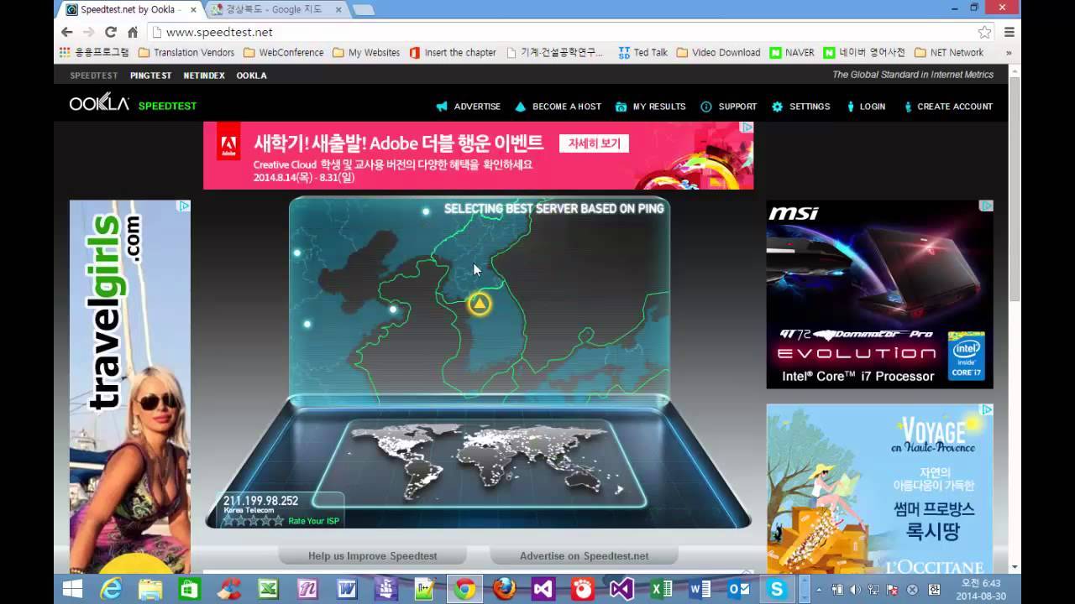Expand the Translation Vendors bookmarks folder
The height and width of the screenshot is (604, 1075).
click(186, 52)
